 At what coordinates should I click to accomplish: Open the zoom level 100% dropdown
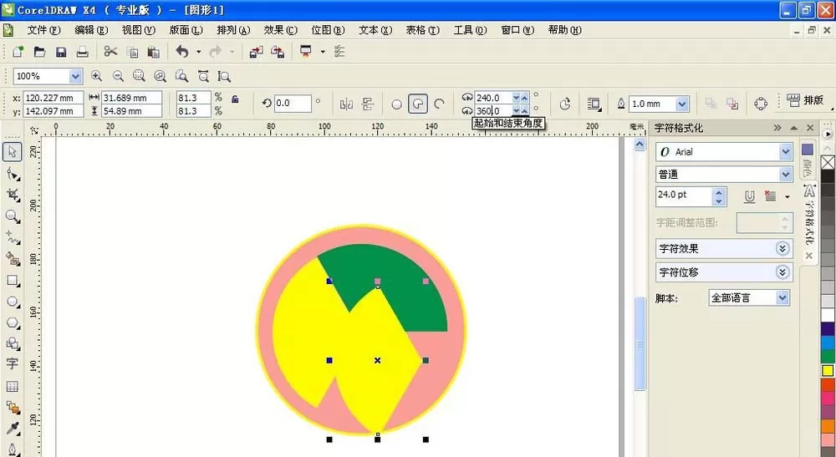pos(75,76)
